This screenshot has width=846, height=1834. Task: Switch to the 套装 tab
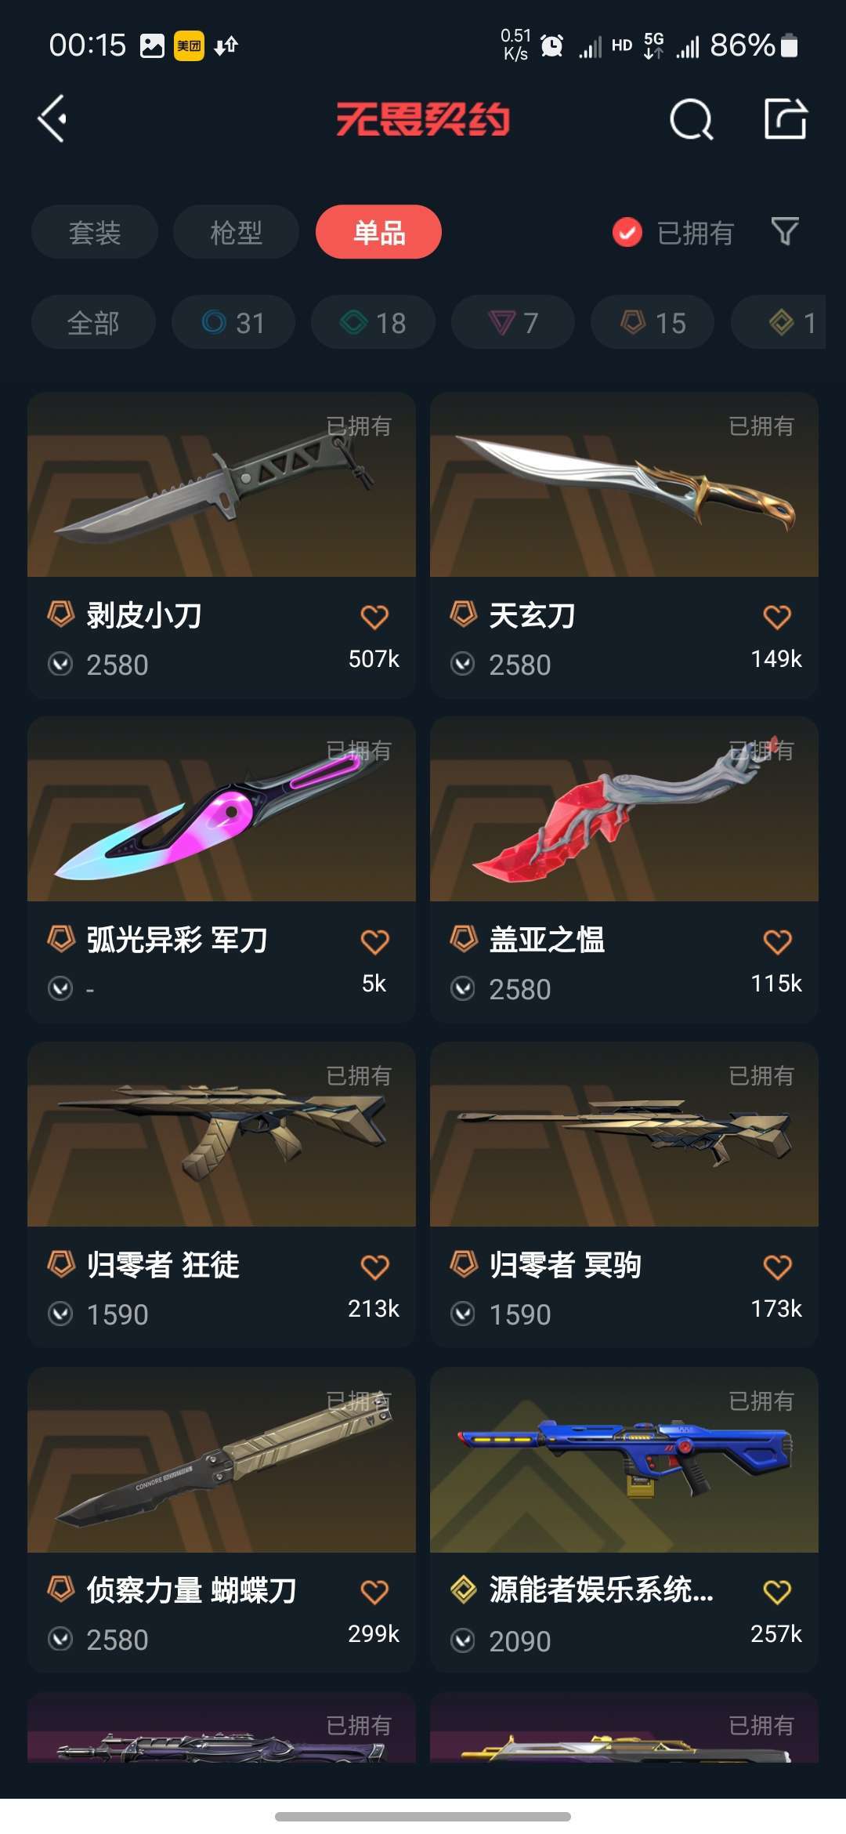click(95, 232)
